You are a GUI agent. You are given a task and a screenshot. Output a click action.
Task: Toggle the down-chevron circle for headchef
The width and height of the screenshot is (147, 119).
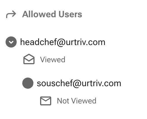(11, 42)
